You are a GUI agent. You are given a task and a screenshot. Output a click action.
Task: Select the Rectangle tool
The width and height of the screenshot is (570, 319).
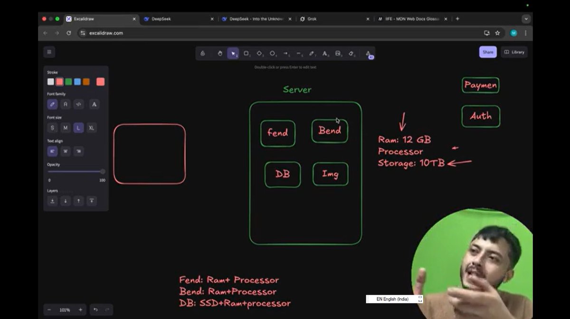coord(246,54)
